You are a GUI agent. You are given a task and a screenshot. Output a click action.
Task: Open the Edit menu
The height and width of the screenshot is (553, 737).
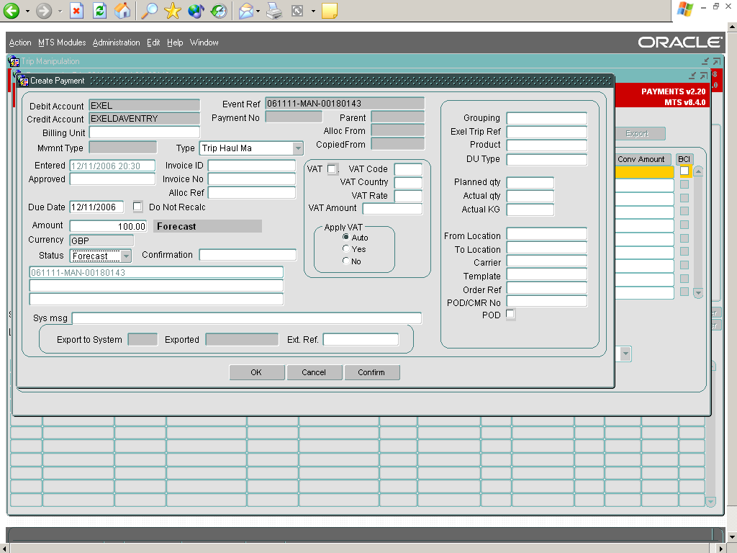point(153,42)
